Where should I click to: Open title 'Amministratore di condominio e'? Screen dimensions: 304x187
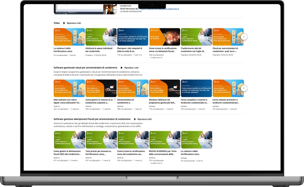tap(125, 101)
